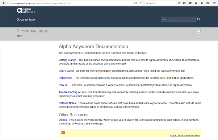Click Report an issue with this page

(185, 136)
